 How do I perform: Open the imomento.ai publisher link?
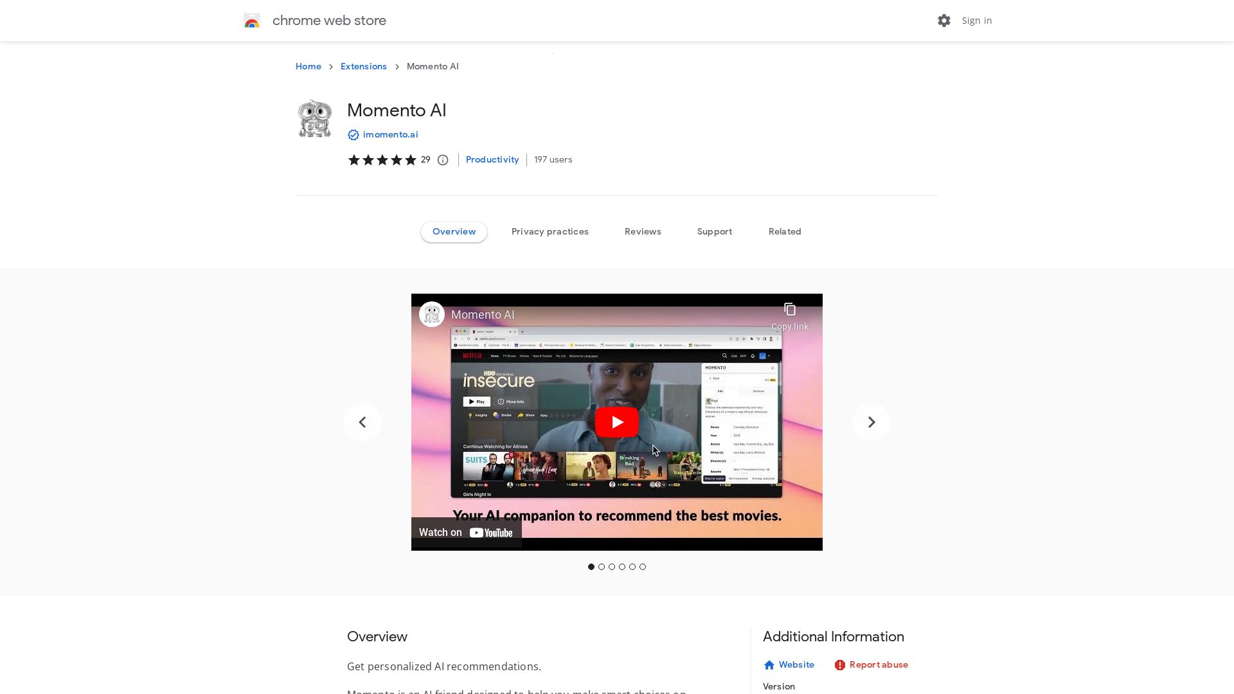tap(390, 135)
